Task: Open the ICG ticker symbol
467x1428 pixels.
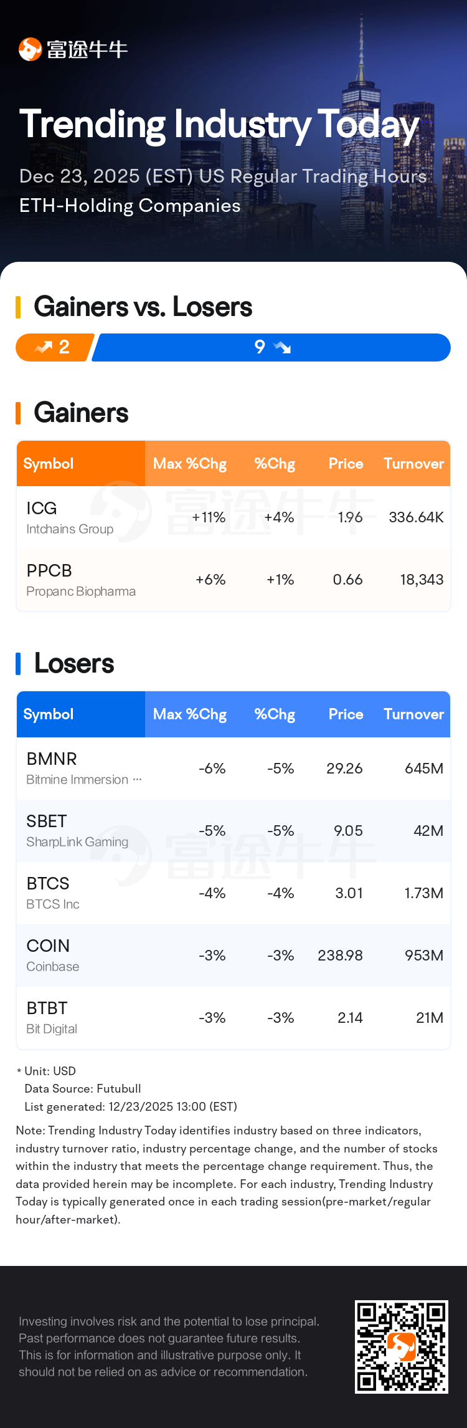Action: click(x=42, y=509)
